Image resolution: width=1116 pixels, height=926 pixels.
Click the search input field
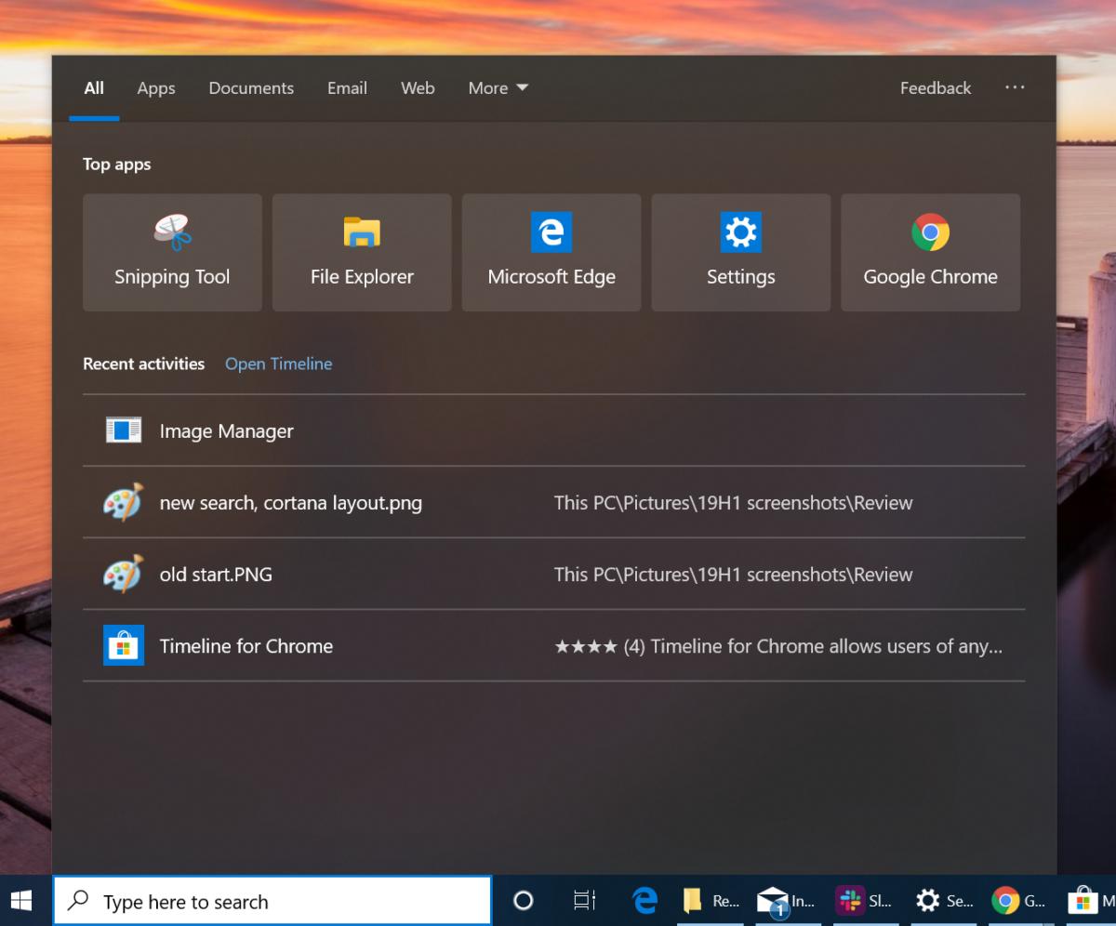click(273, 900)
